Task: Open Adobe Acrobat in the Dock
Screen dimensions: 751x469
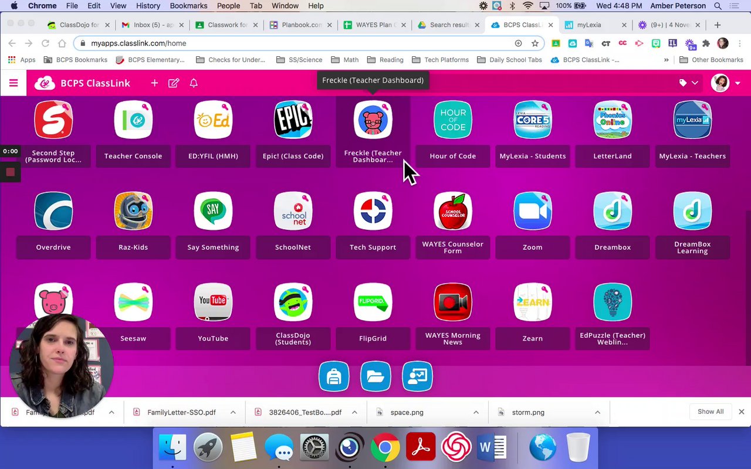Action: point(421,448)
